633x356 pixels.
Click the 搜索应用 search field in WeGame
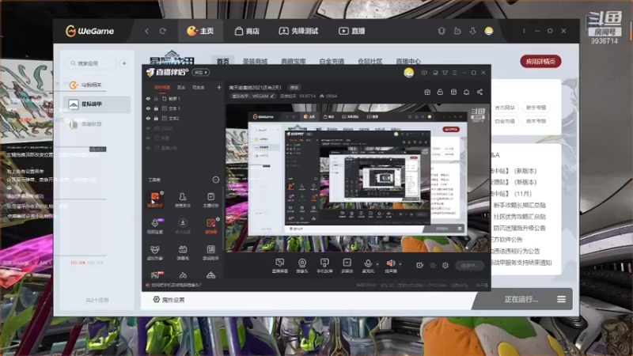click(91, 63)
